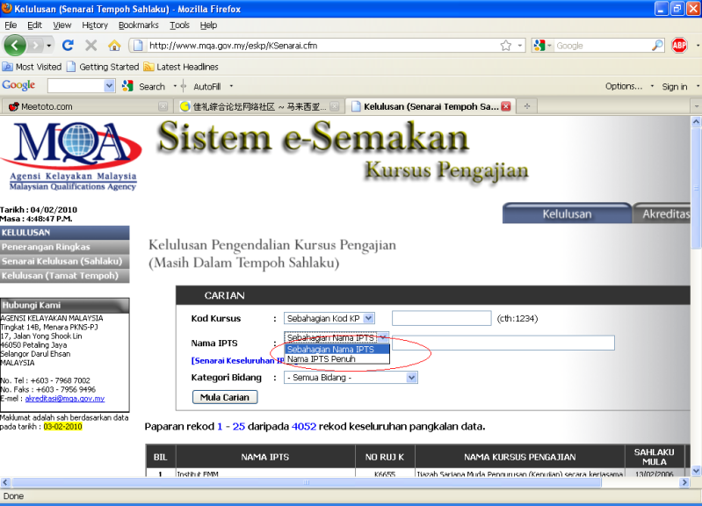Image resolution: width=702 pixels, height=506 pixels.
Task: Click the Adblock Plus ABP icon
Action: click(x=679, y=45)
